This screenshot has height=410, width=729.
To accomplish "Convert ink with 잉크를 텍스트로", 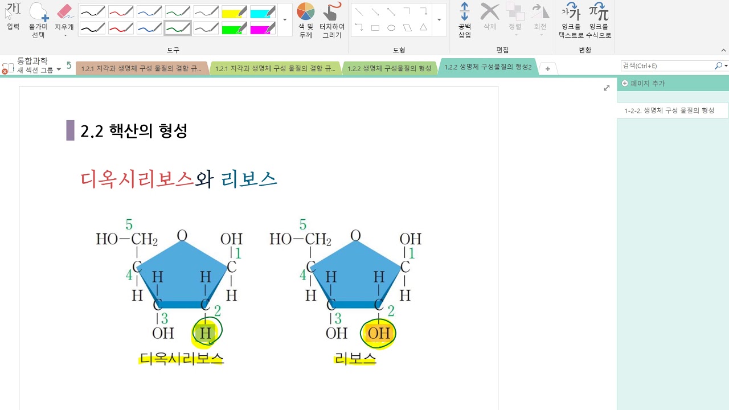I will click(571, 20).
